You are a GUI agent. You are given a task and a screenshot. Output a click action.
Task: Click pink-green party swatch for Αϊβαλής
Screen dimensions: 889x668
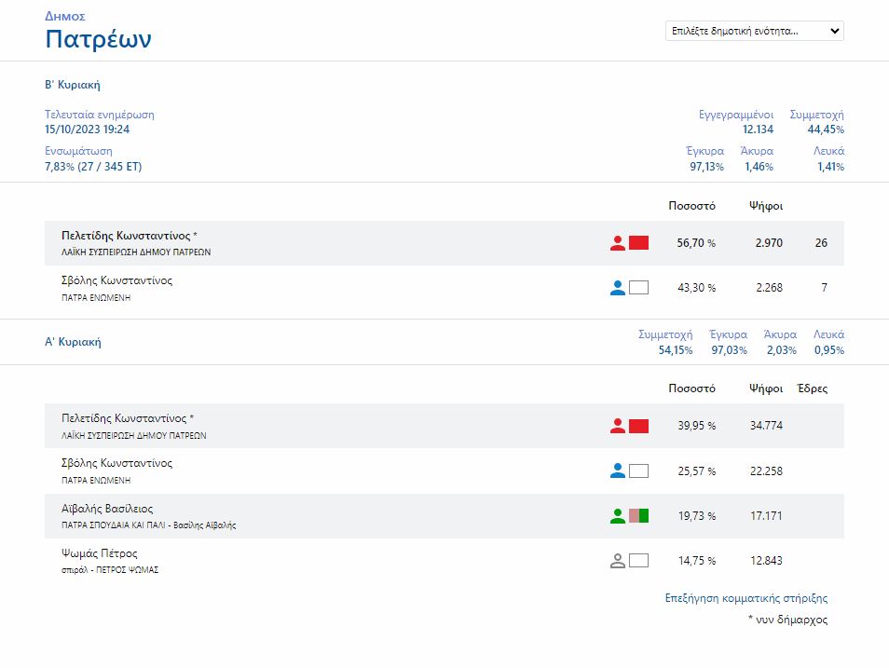coord(638,515)
